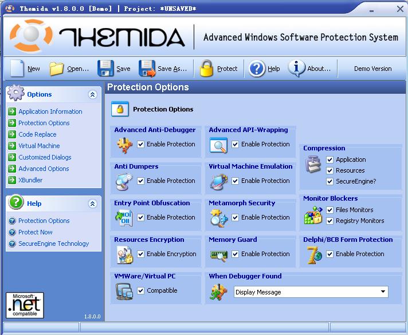408x335 pixels.
Task: Click the About info bubble icon
Action: point(296,68)
